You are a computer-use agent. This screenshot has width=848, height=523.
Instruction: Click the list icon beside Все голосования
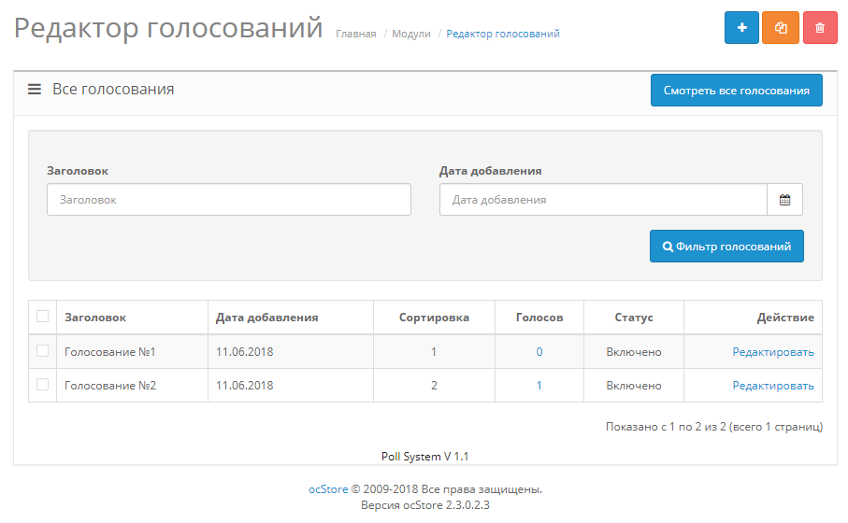click(35, 90)
